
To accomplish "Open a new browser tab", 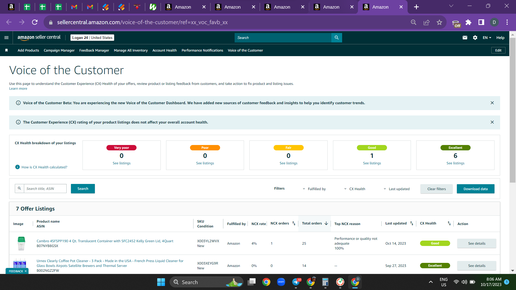I will point(416,7).
